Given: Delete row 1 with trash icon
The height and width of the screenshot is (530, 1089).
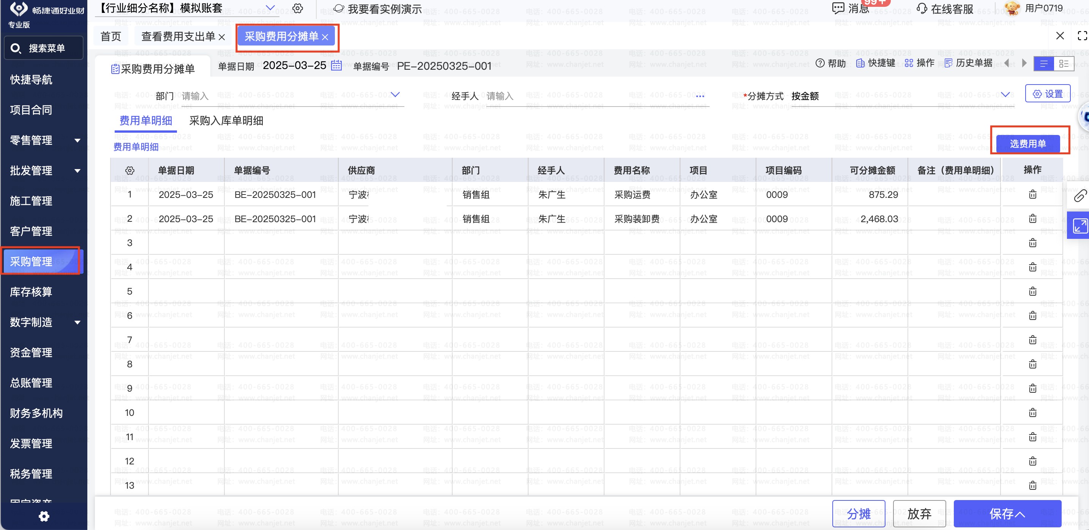Looking at the screenshot, I should pos(1033,194).
